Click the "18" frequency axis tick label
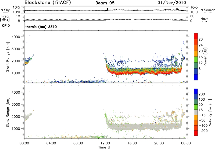This screenshot has width=215, height=149. (x=18, y=16)
